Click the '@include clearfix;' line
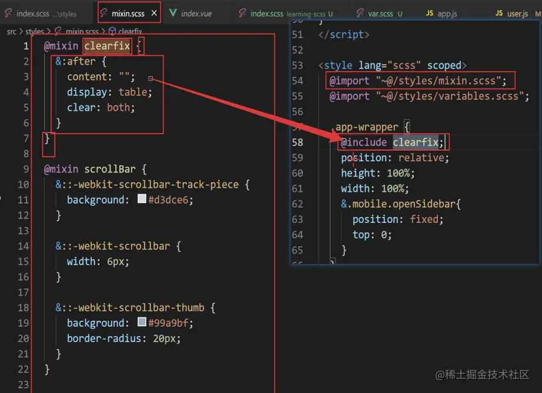 coord(392,142)
